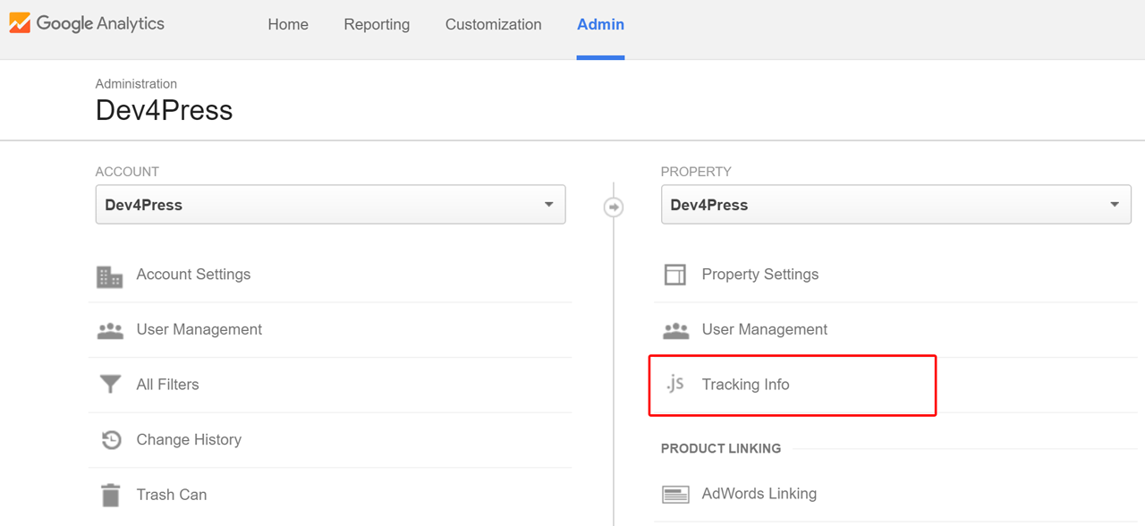
Task: Click the Change History clock icon
Action: [111, 440]
